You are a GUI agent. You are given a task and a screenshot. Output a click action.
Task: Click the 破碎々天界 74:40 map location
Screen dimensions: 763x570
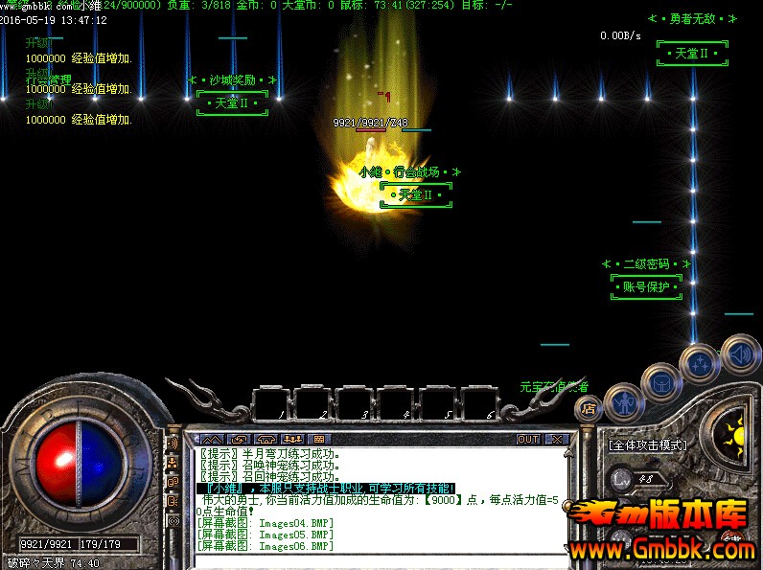(54, 563)
